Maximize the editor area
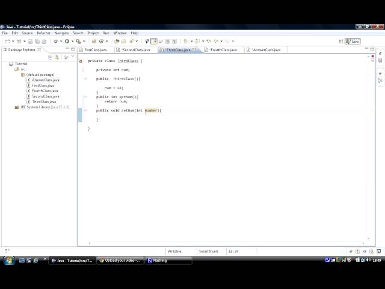This screenshot has height=289, width=385. point(372,49)
